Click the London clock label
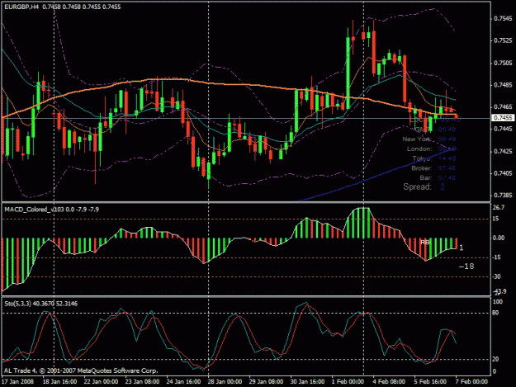 coord(419,149)
